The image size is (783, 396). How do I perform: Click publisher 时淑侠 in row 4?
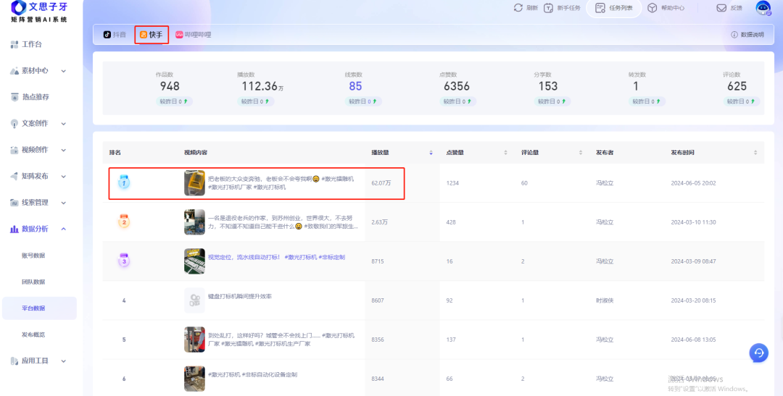[x=604, y=300]
